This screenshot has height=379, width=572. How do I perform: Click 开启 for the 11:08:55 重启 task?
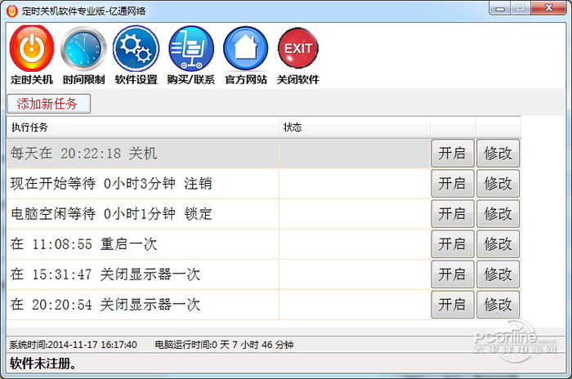pos(453,244)
